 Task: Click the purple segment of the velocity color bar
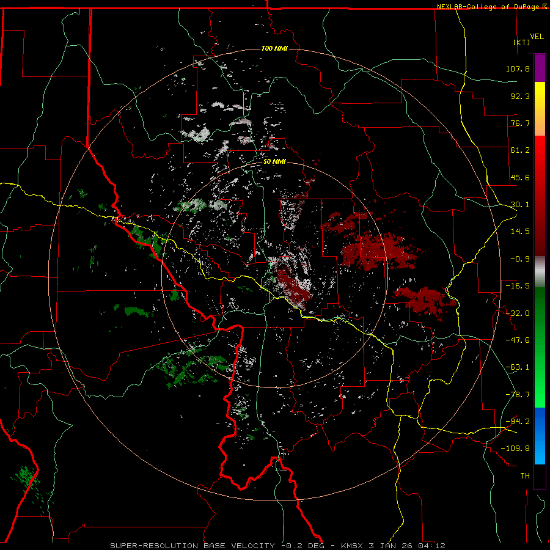coord(540,68)
